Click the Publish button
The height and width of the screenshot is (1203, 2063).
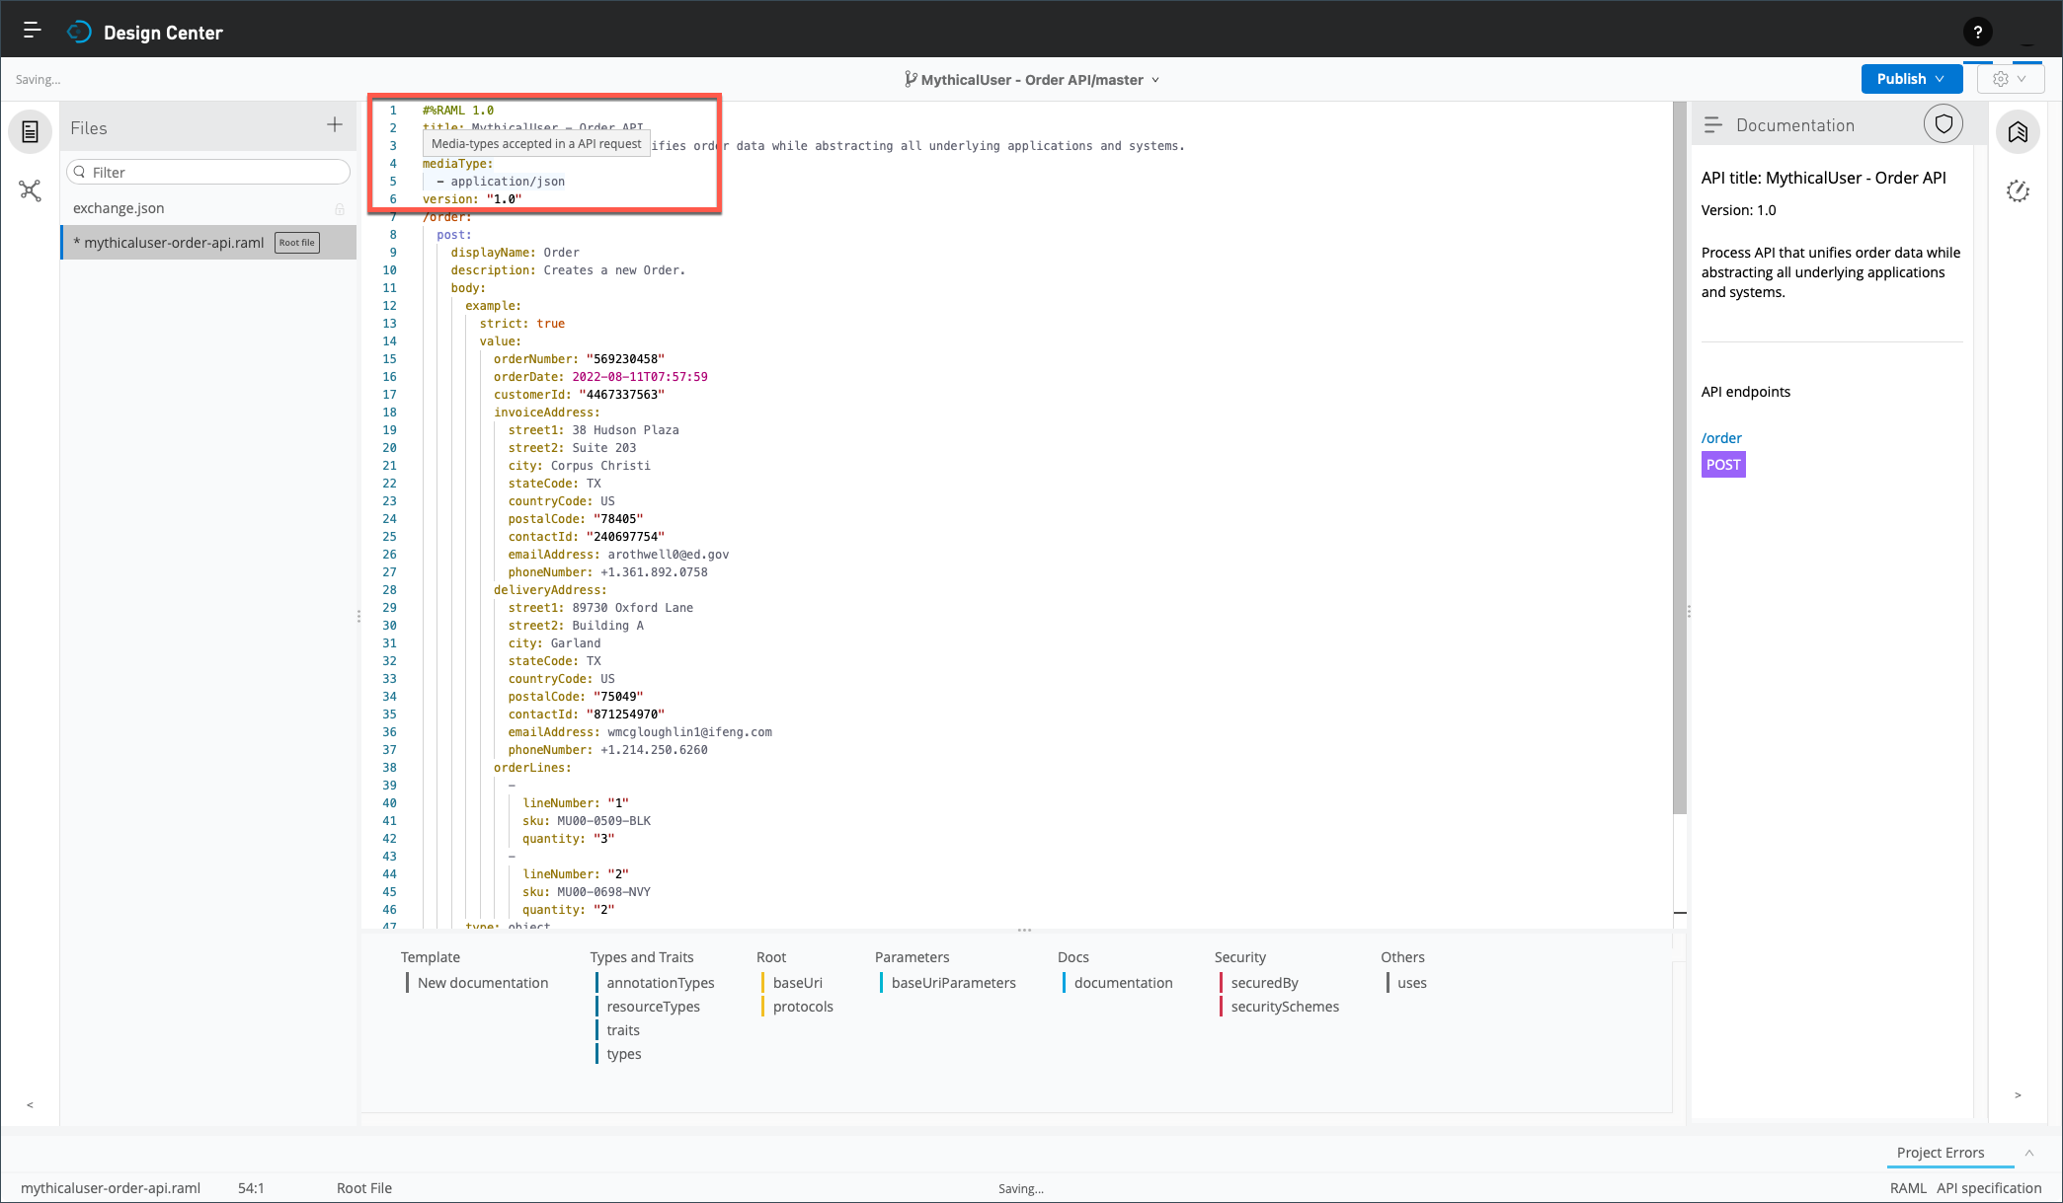coord(1911,79)
